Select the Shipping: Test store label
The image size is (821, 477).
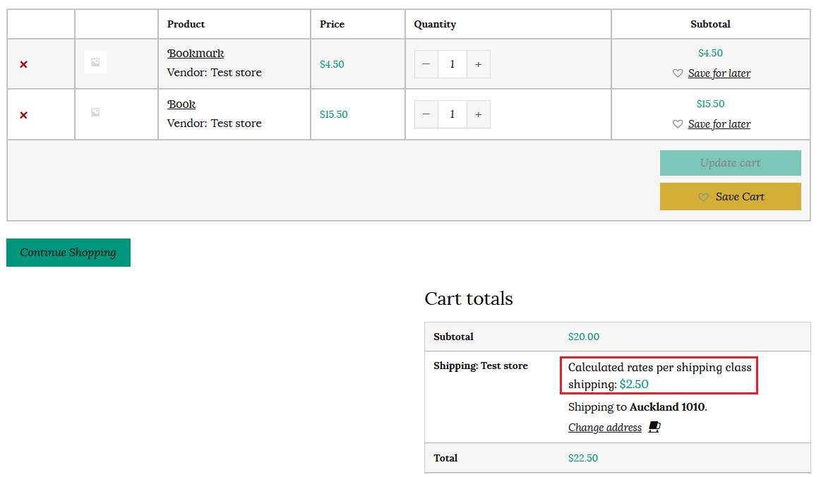coord(481,366)
